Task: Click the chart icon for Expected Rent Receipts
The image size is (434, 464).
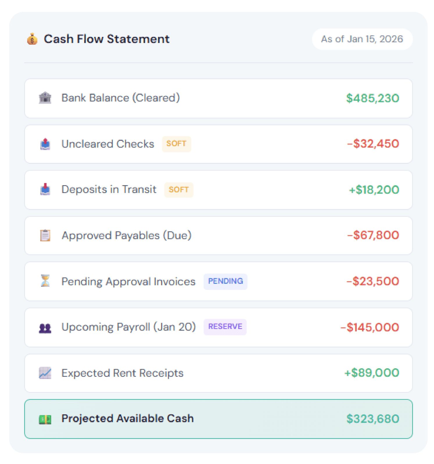Action: [45, 373]
